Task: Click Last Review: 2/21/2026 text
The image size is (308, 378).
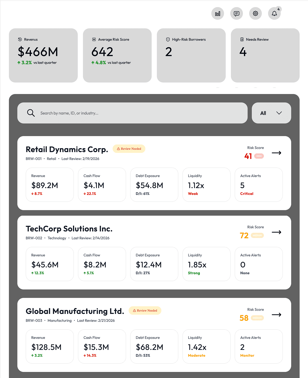Action: click(x=96, y=320)
